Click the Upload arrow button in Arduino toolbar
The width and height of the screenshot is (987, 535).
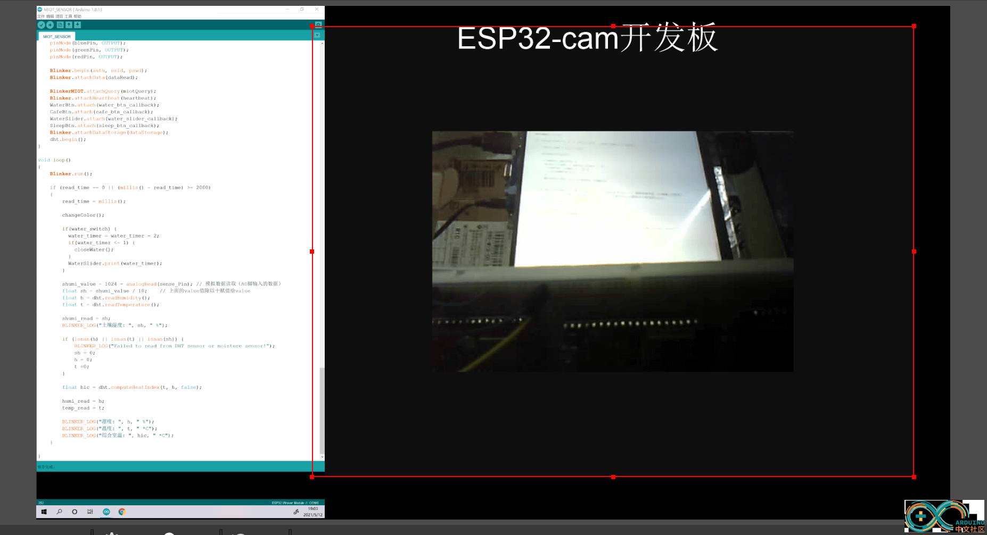(x=50, y=25)
